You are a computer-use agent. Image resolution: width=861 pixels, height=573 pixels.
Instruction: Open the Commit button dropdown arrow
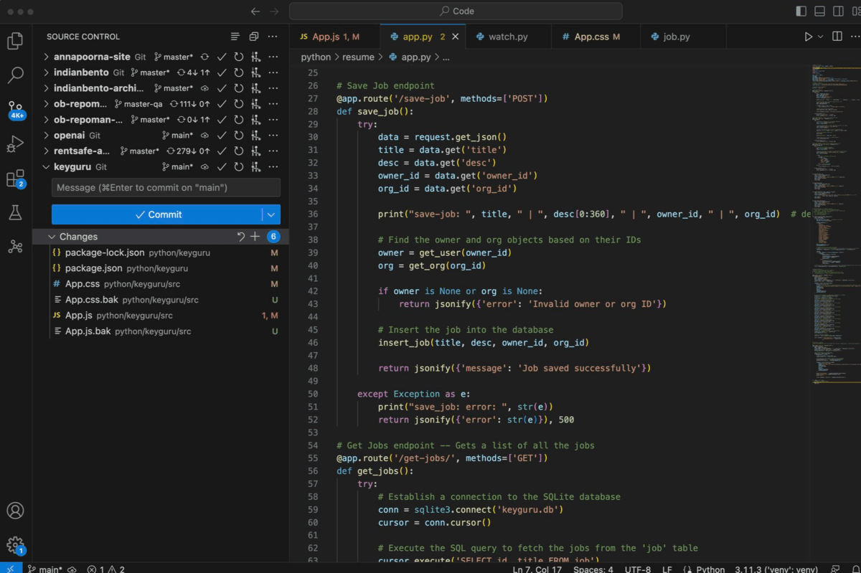(271, 214)
